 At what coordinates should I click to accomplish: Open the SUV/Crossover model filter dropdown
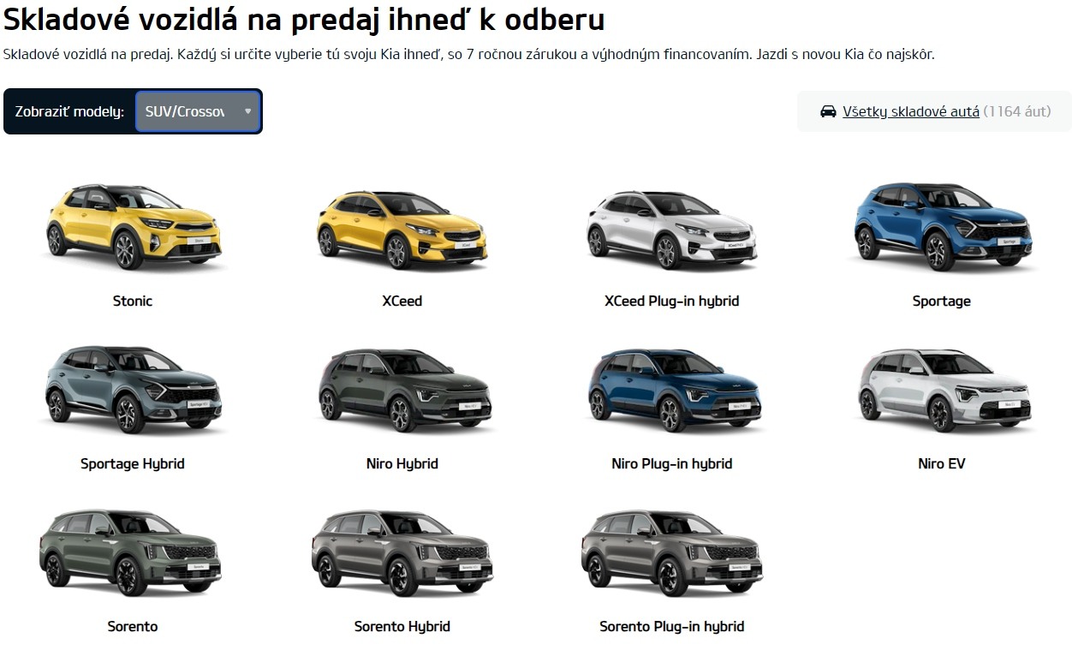coord(198,111)
